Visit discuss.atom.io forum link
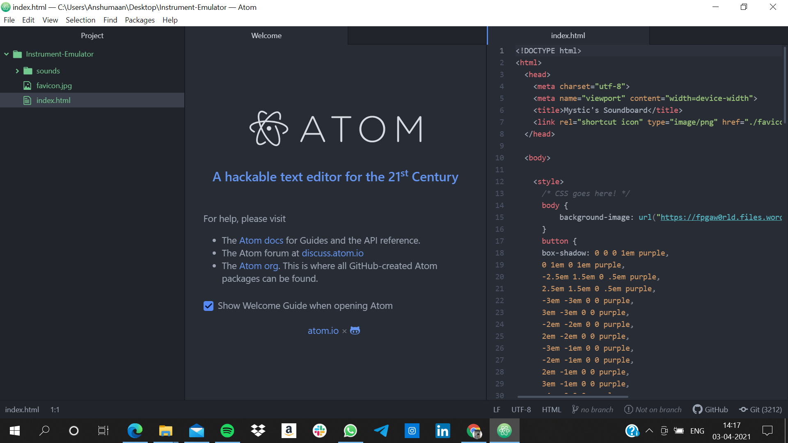 coord(332,253)
